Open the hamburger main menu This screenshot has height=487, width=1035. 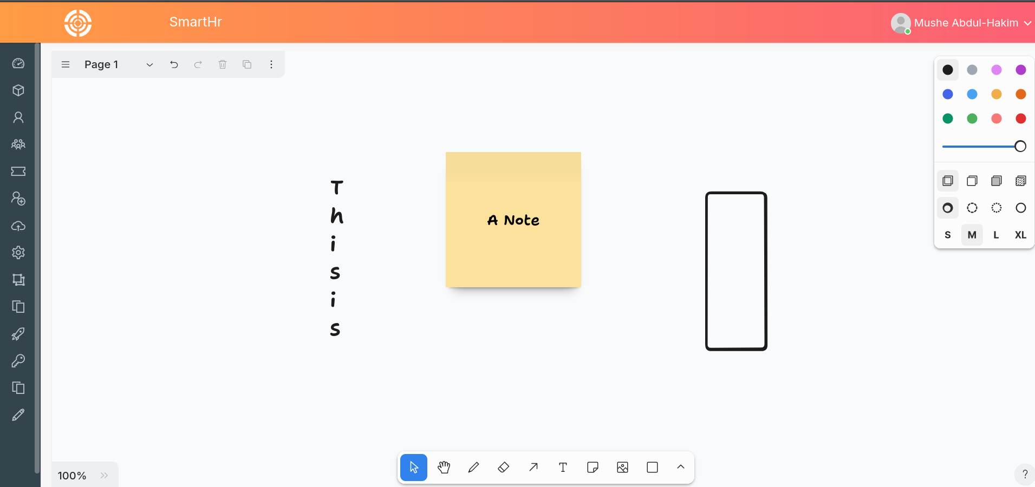pos(66,64)
